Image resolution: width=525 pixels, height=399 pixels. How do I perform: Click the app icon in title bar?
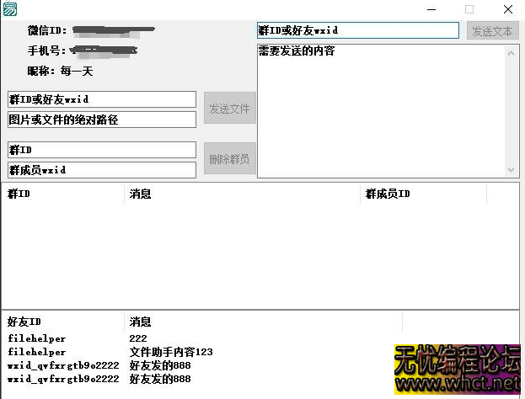(x=10, y=9)
